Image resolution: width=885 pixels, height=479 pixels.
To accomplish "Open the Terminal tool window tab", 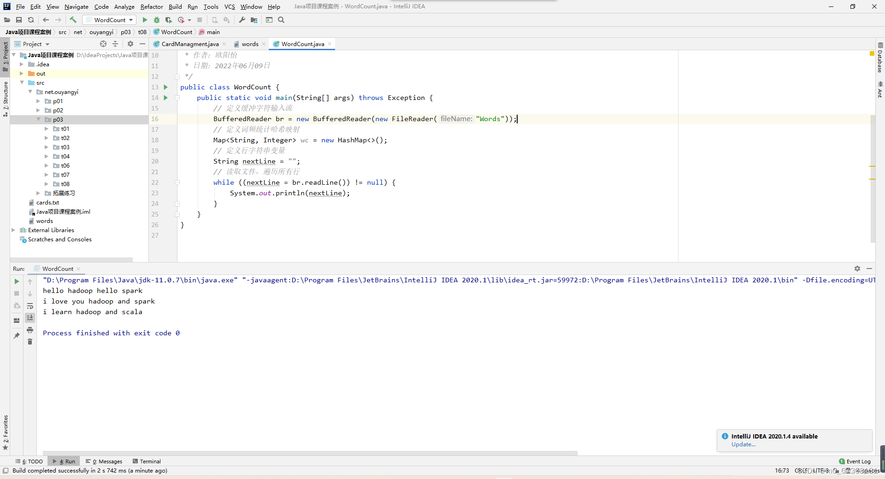I will (147, 461).
